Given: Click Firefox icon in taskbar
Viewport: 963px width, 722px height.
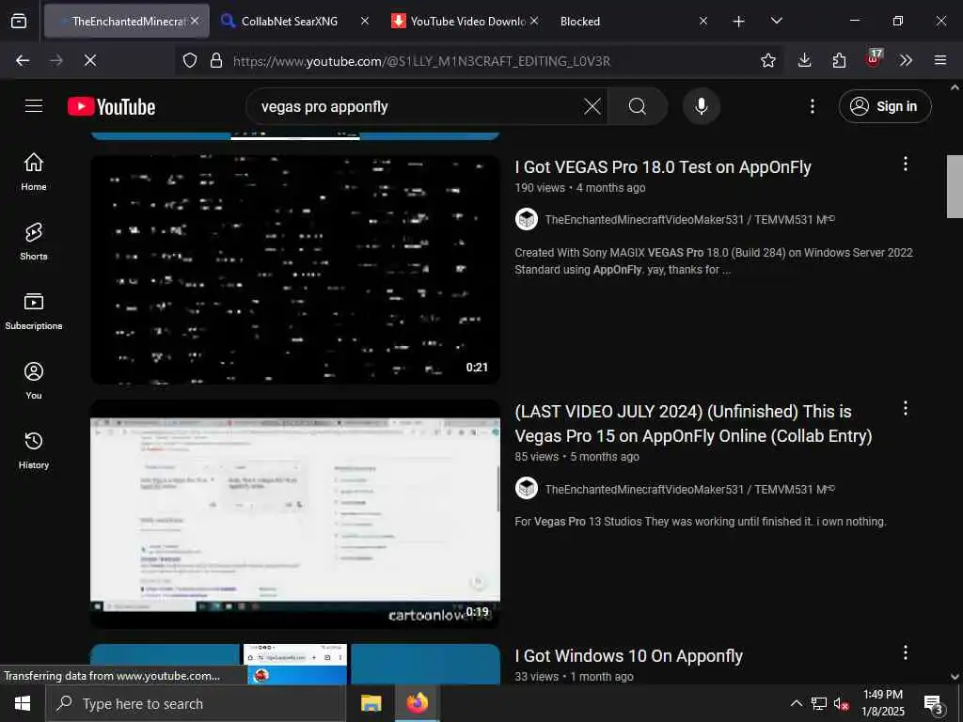Looking at the screenshot, I should click(x=417, y=703).
